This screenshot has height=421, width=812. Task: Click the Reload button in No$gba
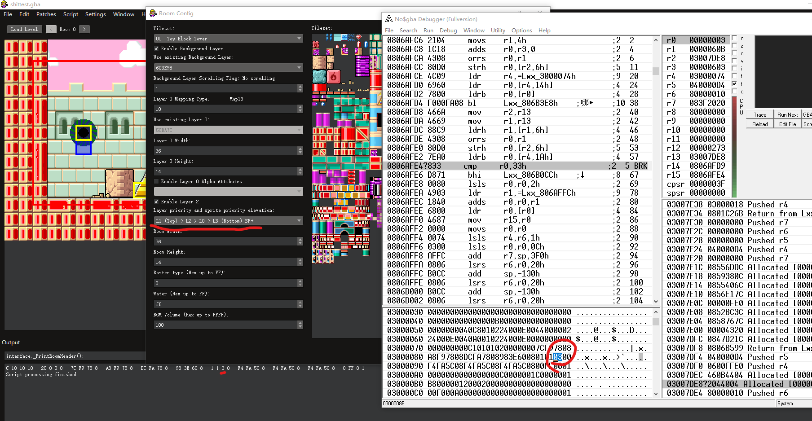coord(759,123)
